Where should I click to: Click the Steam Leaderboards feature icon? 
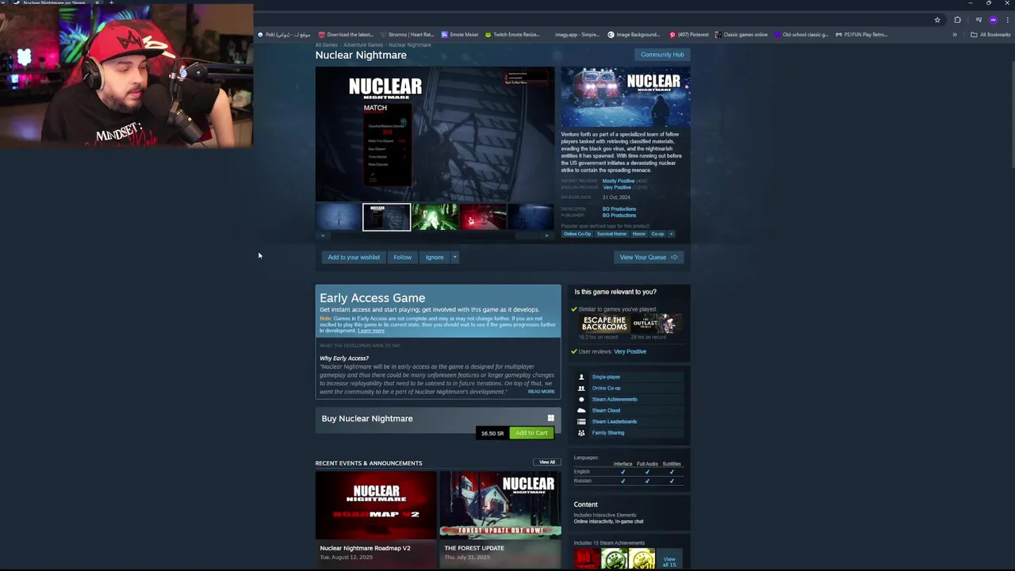tap(581, 422)
